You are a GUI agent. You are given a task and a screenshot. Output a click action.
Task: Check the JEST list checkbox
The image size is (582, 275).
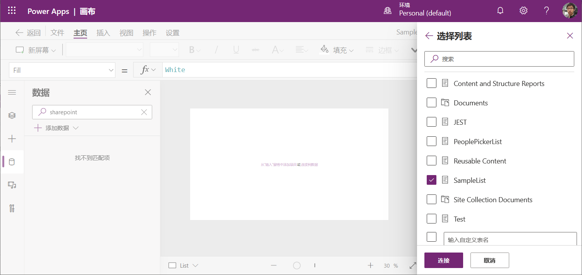coord(431,122)
